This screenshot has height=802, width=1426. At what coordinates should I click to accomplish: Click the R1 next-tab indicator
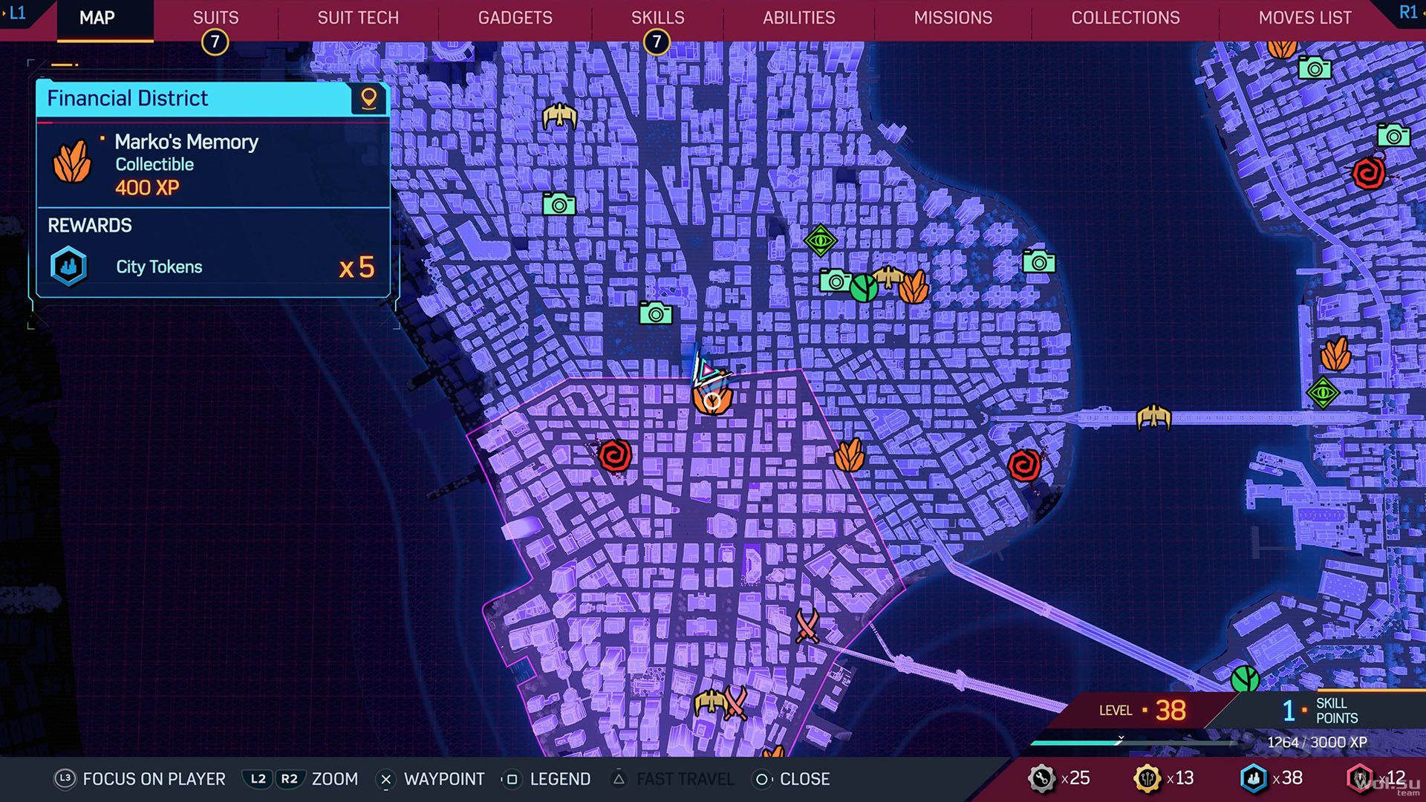click(x=1409, y=12)
